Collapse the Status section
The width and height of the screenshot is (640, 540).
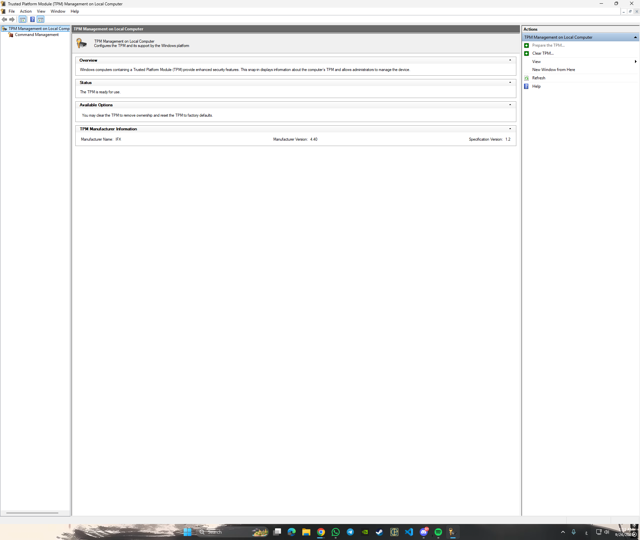point(510,83)
